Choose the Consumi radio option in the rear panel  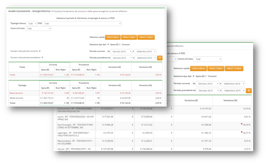click(206, 76)
